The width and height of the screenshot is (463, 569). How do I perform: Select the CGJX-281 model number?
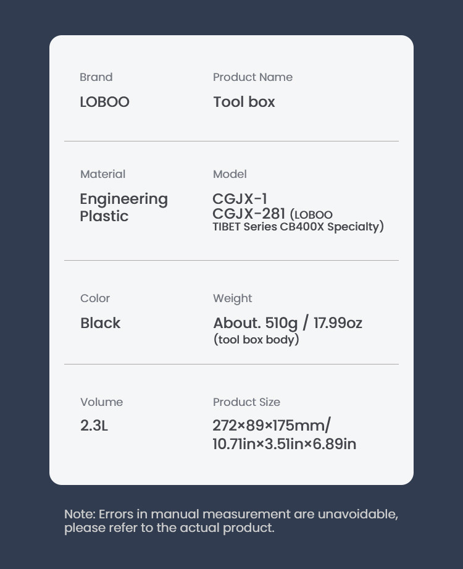[x=248, y=214]
